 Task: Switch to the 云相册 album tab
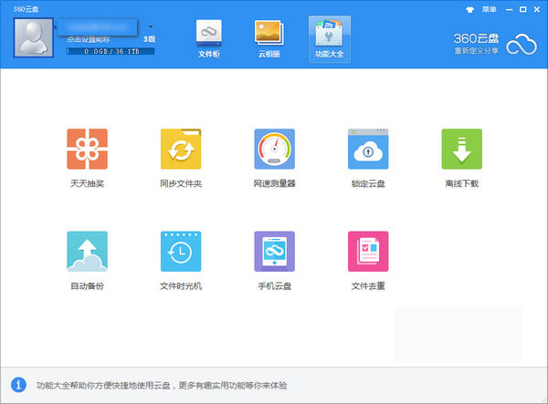click(269, 39)
